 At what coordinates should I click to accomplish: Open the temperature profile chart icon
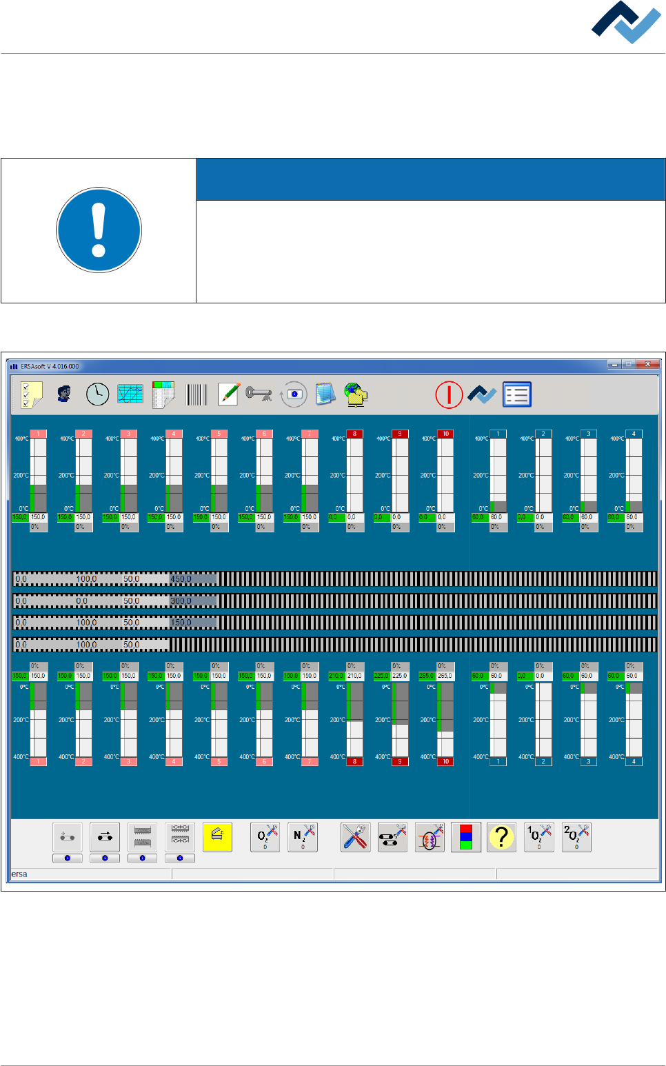coord(130,394)
